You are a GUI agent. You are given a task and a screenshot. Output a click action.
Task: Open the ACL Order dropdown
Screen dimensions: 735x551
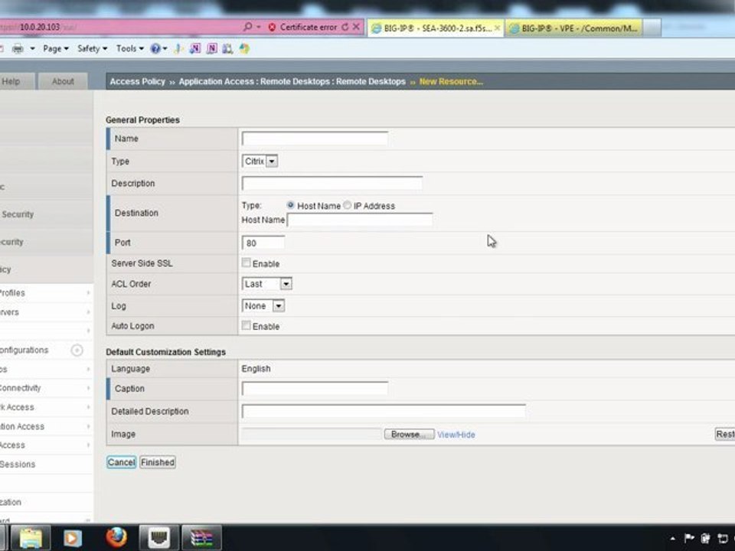tap(267, 284)
